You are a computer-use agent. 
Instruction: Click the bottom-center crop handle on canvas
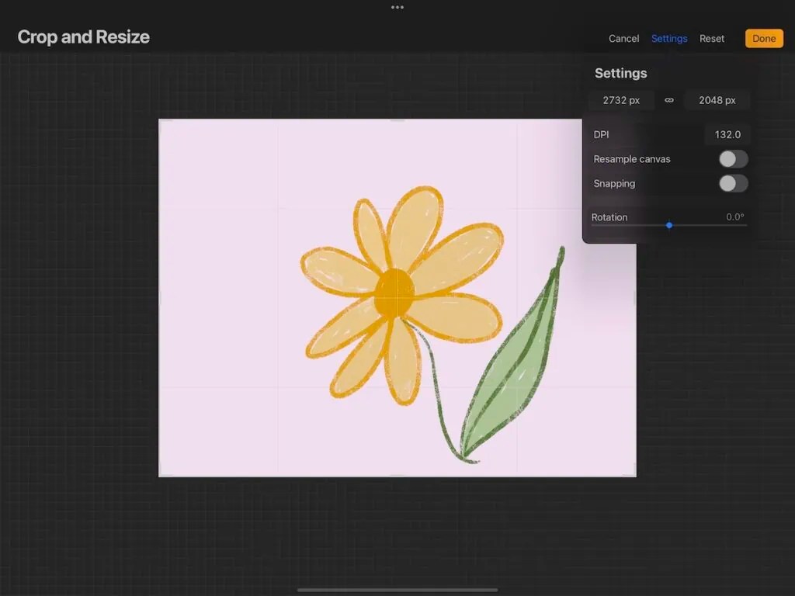point(397,474)
